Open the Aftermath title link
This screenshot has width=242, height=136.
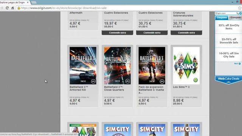tap(76, 13)
